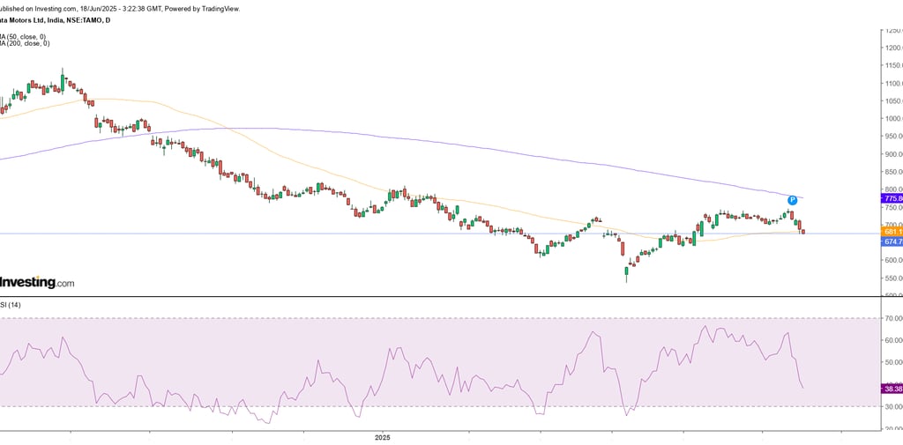The height and width of the screenshot is (445, 903).
Task: Click the 1150 price axis label
Action: (894, 65)
